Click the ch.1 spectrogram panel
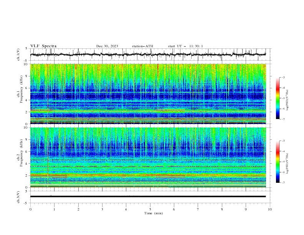This screenshot has width=304, height=235. point(148,94)
